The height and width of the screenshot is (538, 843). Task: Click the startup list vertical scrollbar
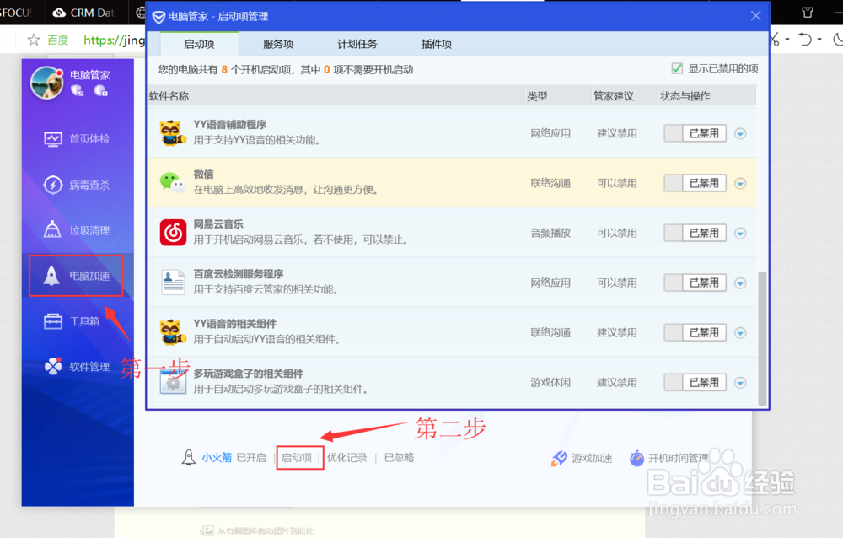tap(762, 338)
